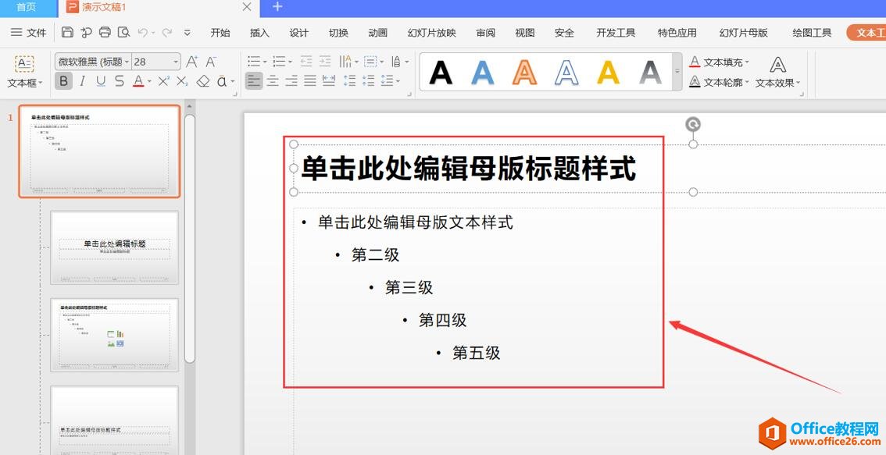Open the 开始 (Home) ribbon tab
Screen dimensions: 886x455
pyautogui.click(x=220, y=33)
